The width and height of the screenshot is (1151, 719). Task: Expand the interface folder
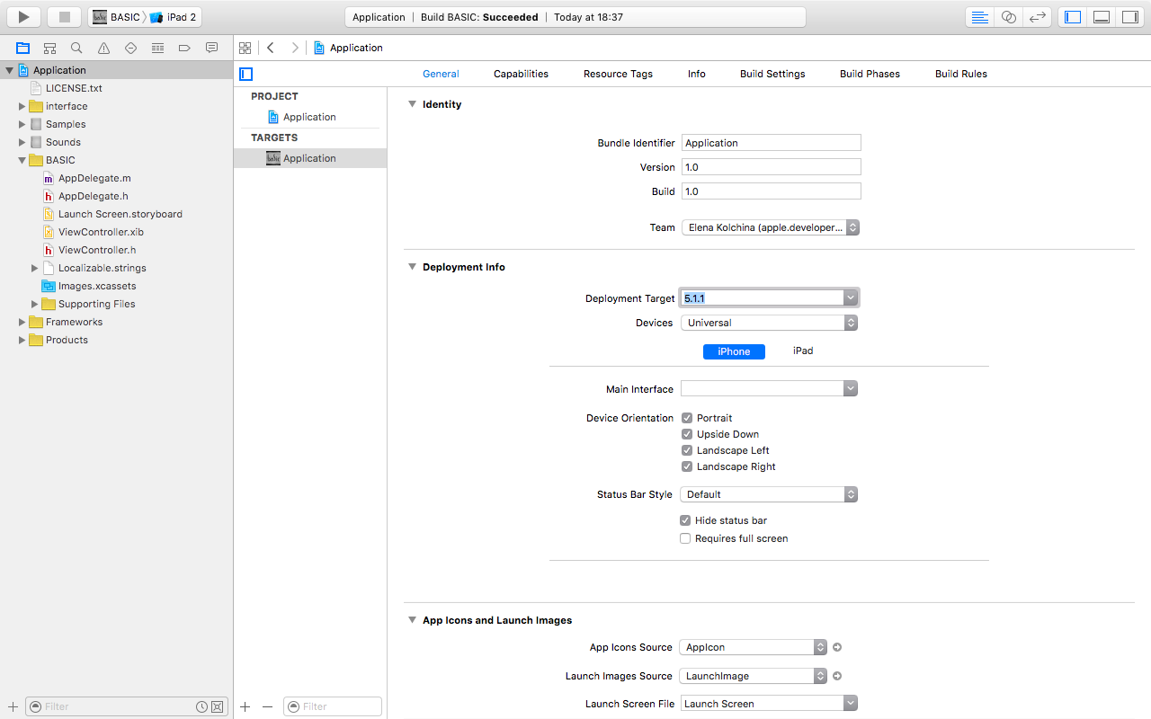tap(22, 106)
